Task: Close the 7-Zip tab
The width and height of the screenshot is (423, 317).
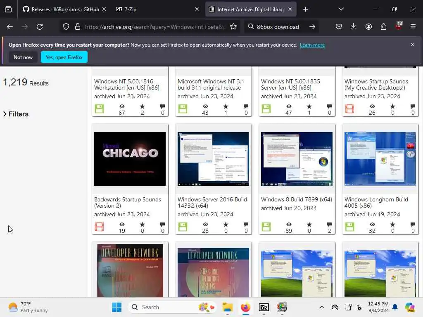Action: [x=197, y=9]
